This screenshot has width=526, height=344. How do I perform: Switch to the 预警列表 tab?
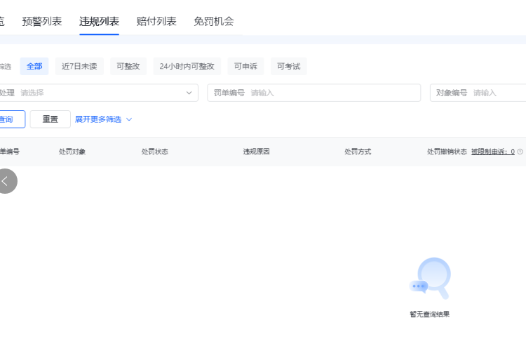point(42,22)
